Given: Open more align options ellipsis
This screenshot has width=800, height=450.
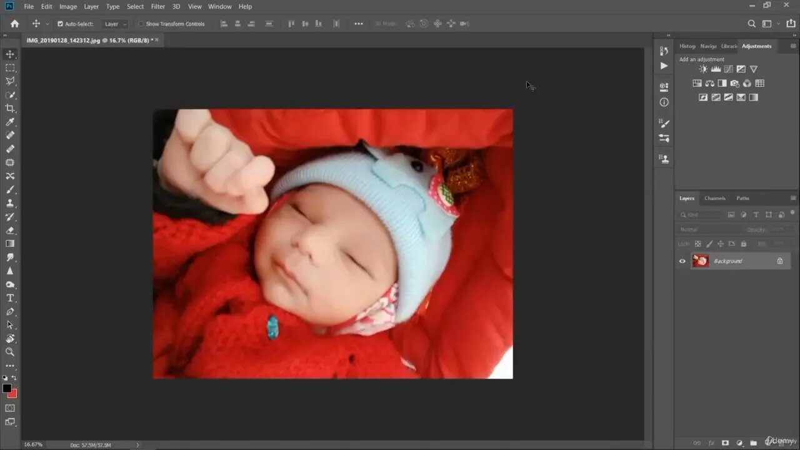Looking at the screenshot, I should point(358,24).
